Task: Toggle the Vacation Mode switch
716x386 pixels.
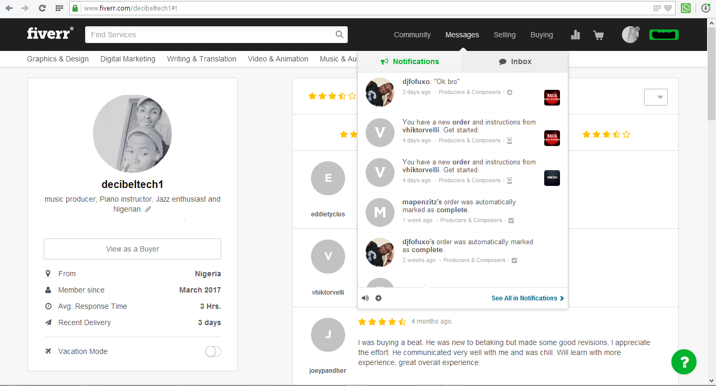Action: click(x=213, y=351)
